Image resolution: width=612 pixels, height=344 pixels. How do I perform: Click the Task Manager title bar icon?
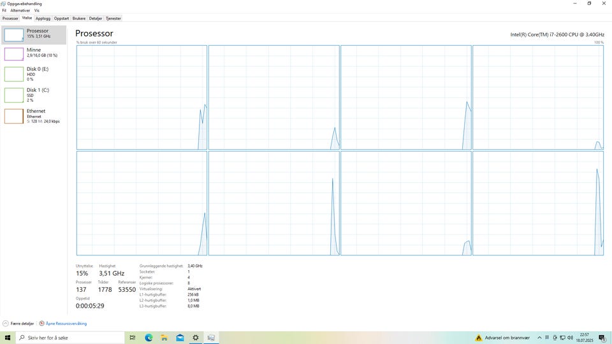point(4,4)
